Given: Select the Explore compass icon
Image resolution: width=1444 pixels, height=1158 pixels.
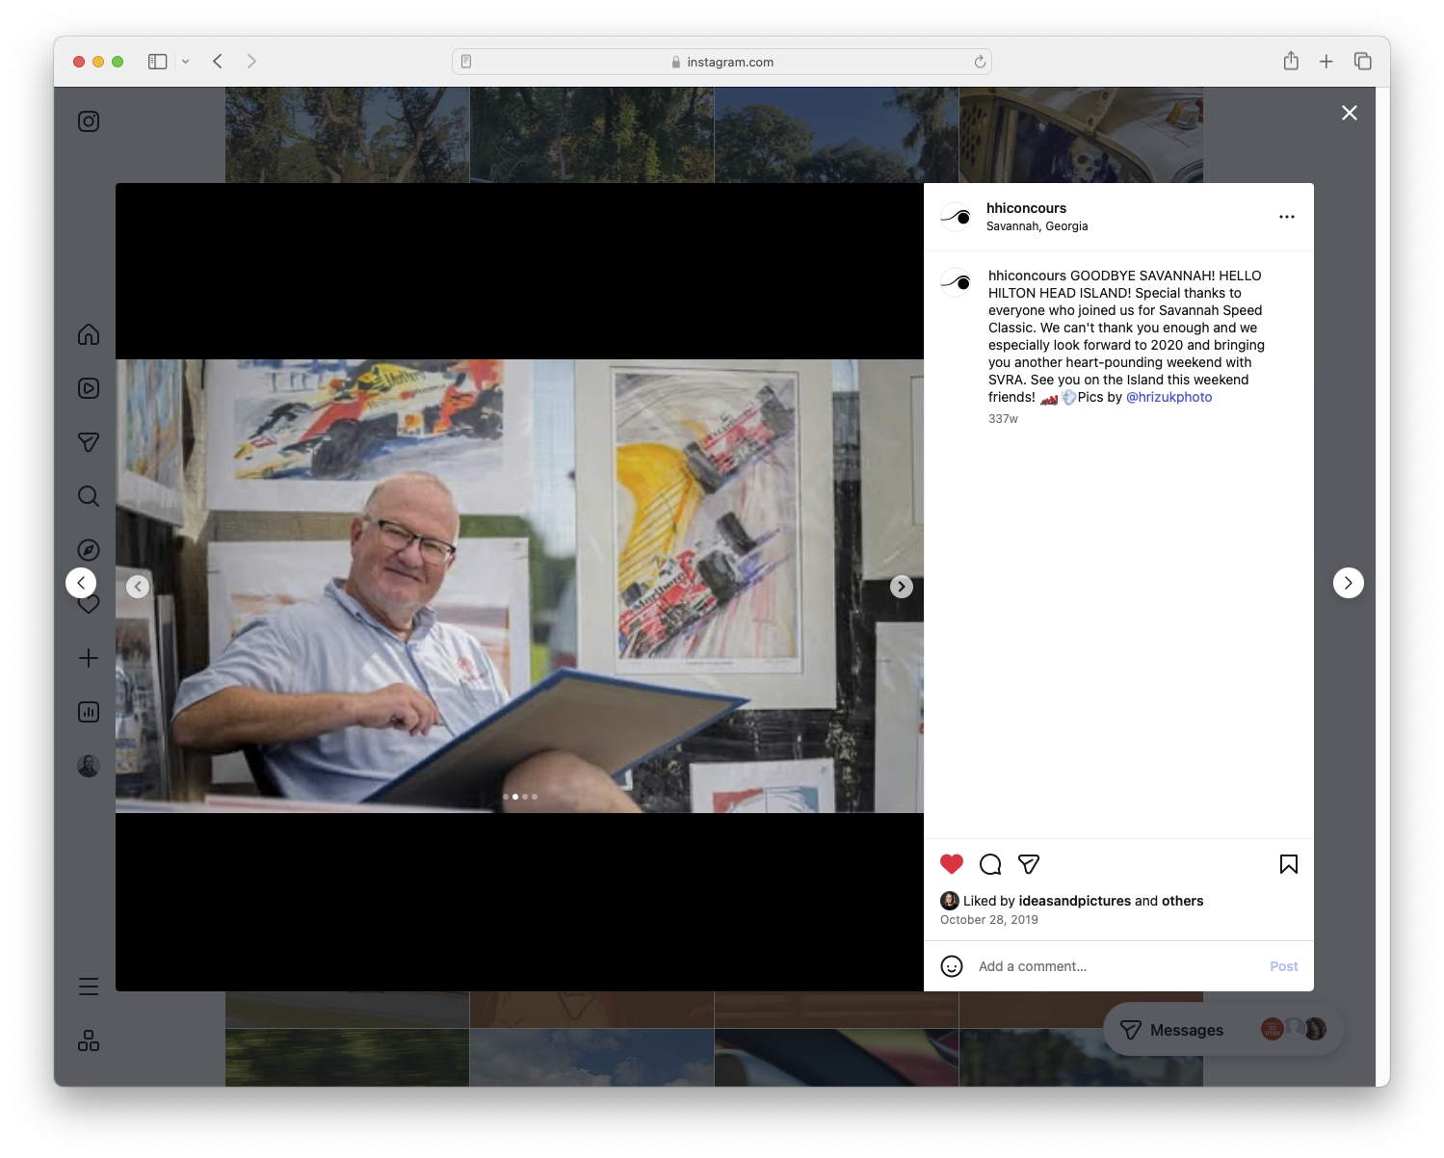Looking at the screenshot, I should point(88,549).
